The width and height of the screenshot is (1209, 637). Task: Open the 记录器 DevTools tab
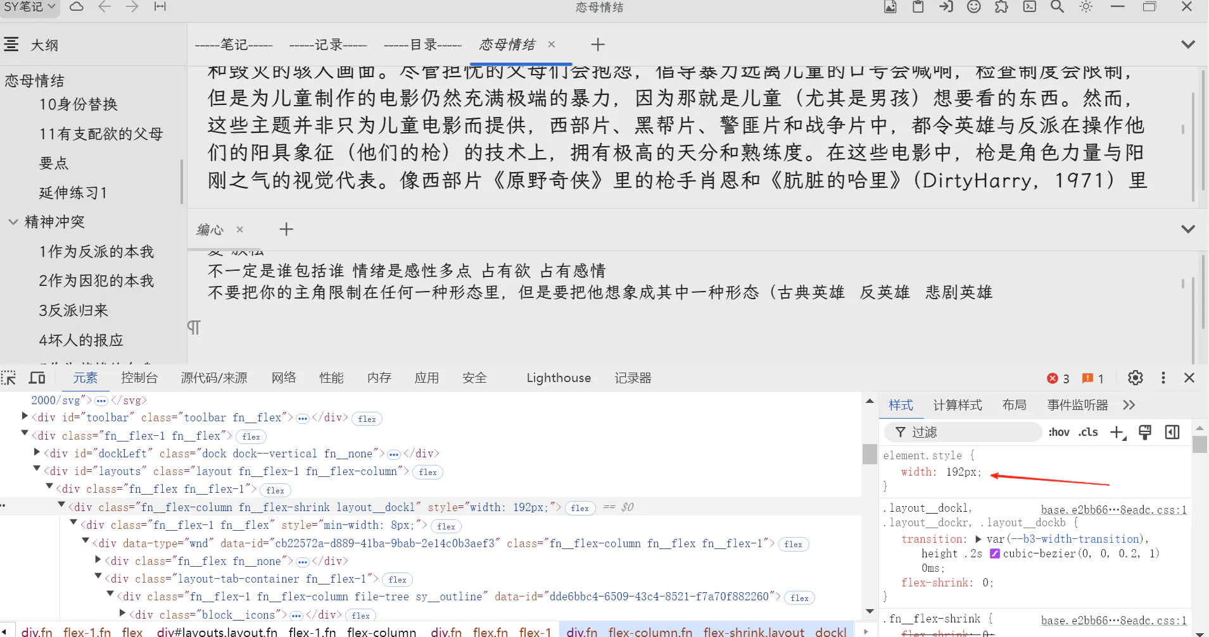coord(633,378)
